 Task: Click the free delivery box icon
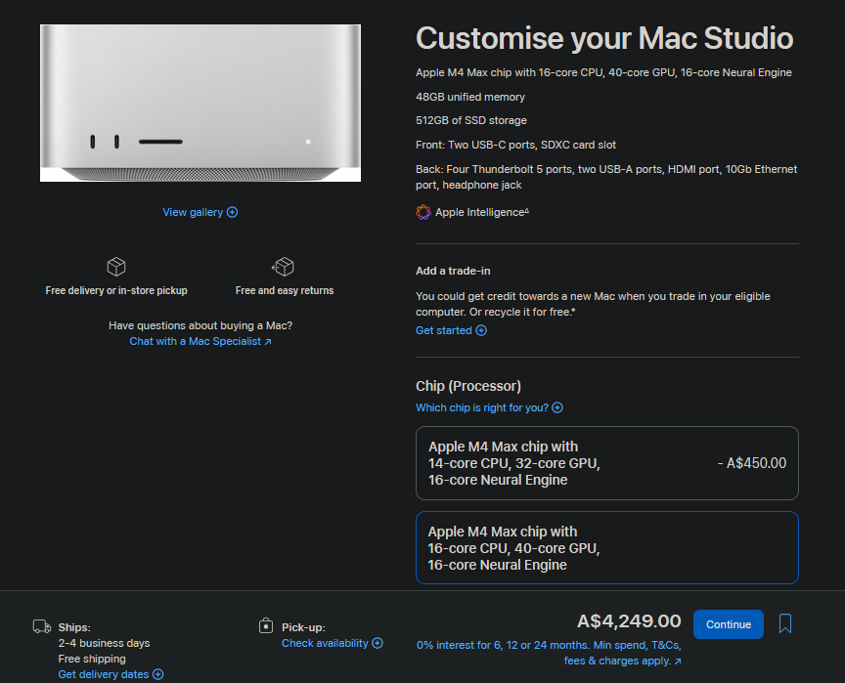(116, 267)
